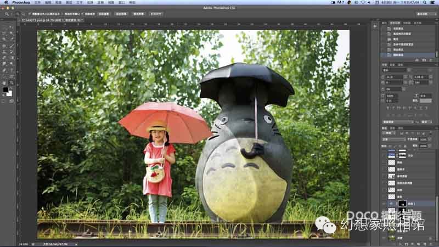Screen dimensions: 439x247
Task: Open the Edit (编辑) menu
Action: [x=48, y=2]
